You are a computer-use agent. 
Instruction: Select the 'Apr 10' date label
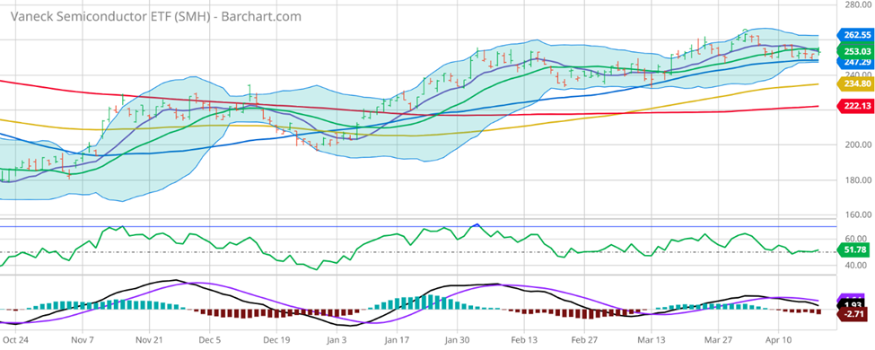click(x=780, y=339)
